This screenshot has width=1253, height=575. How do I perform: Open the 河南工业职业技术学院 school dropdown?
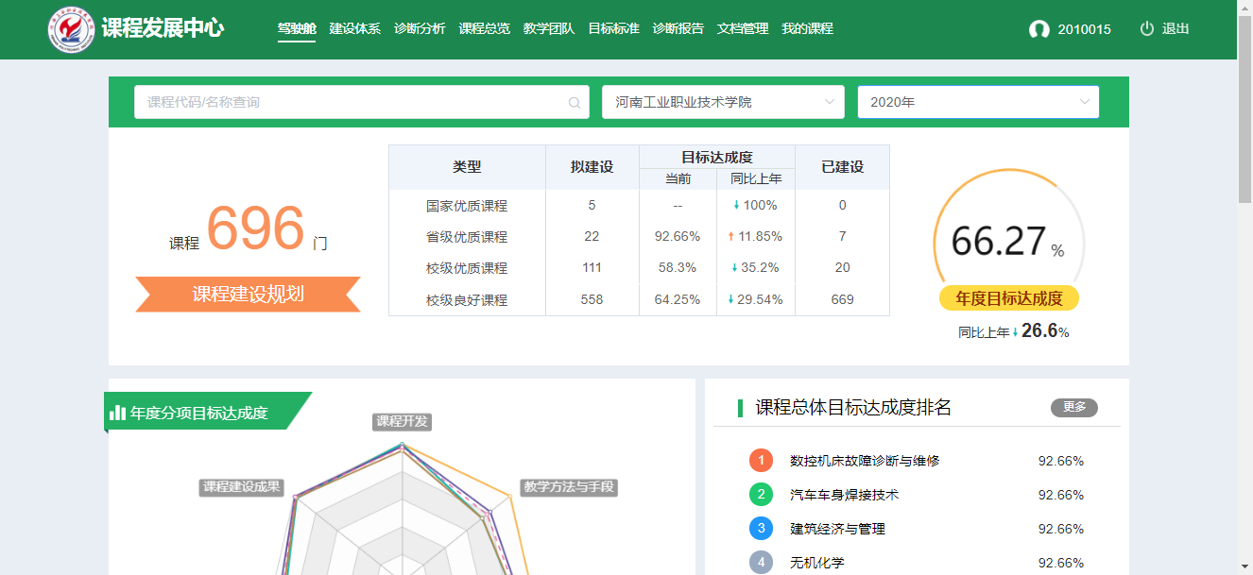723,102
